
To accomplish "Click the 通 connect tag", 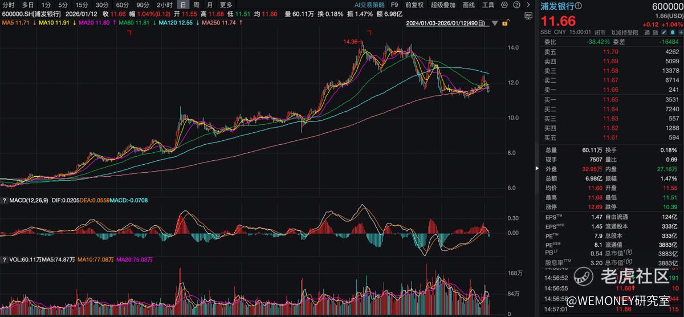I will [x=646, y=32].
